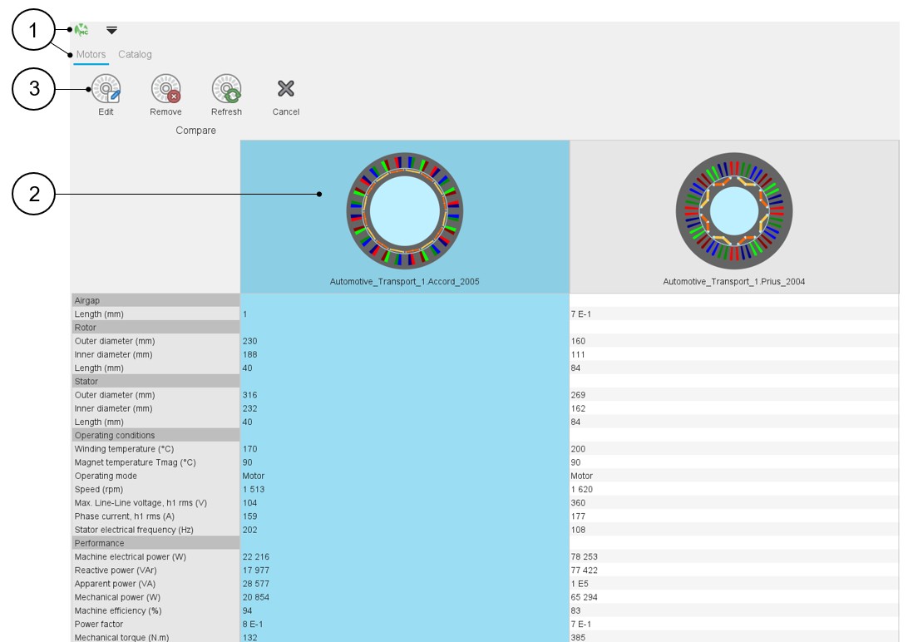Select the Automotive_Transport_1.Prius_2004 label
908x642 pixels.
click(733, 282)
